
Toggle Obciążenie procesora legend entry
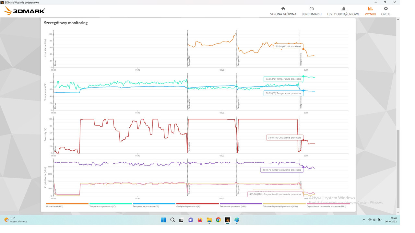click(197, 205)
